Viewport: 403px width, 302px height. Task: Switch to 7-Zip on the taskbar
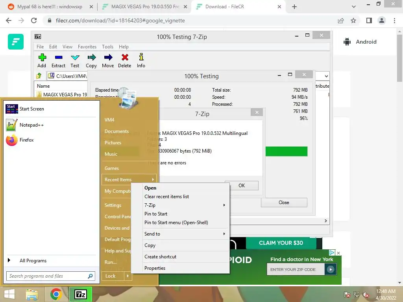click(x=80, y=294)
